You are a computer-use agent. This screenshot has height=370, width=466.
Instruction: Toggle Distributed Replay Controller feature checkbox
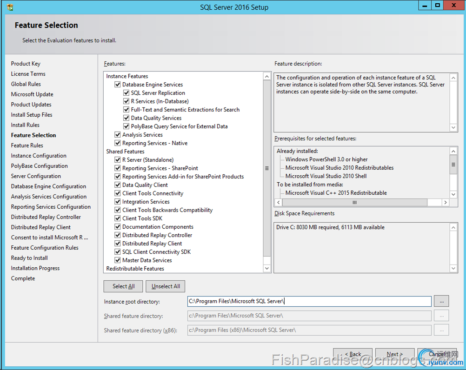coord(118,235)
